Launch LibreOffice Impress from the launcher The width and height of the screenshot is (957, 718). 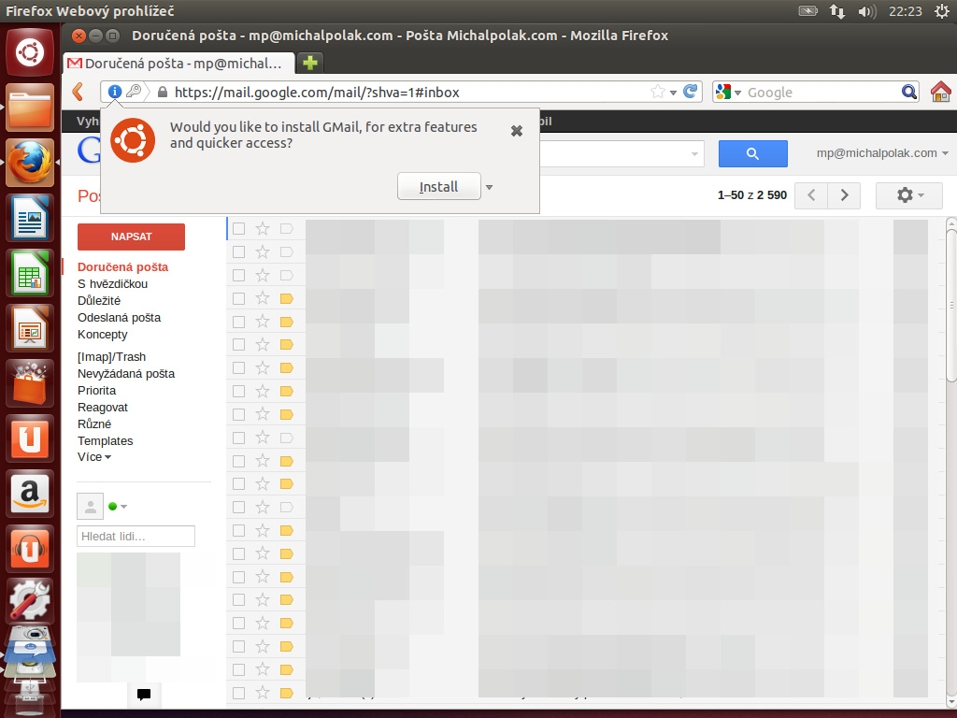click(x=30, y=328)
